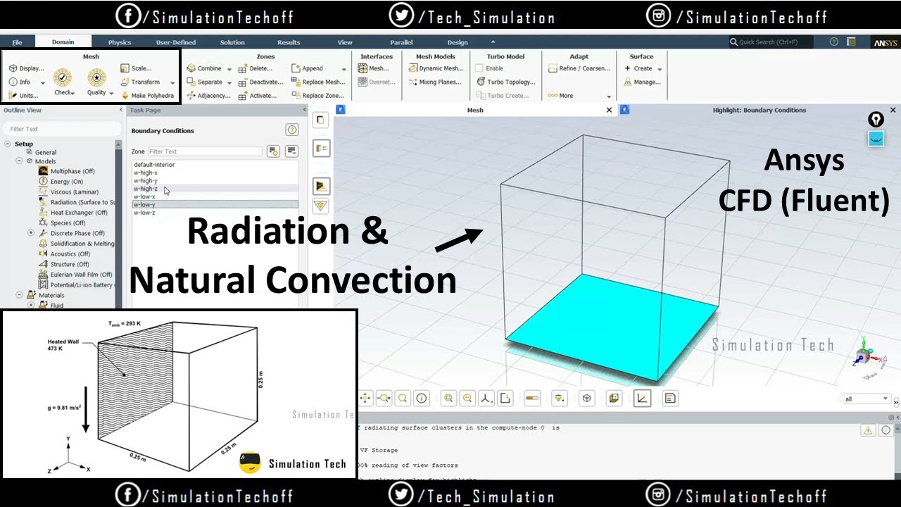Click Zone Filter Text field
Viewport: 901px width, 507px height.
[204, 151]
